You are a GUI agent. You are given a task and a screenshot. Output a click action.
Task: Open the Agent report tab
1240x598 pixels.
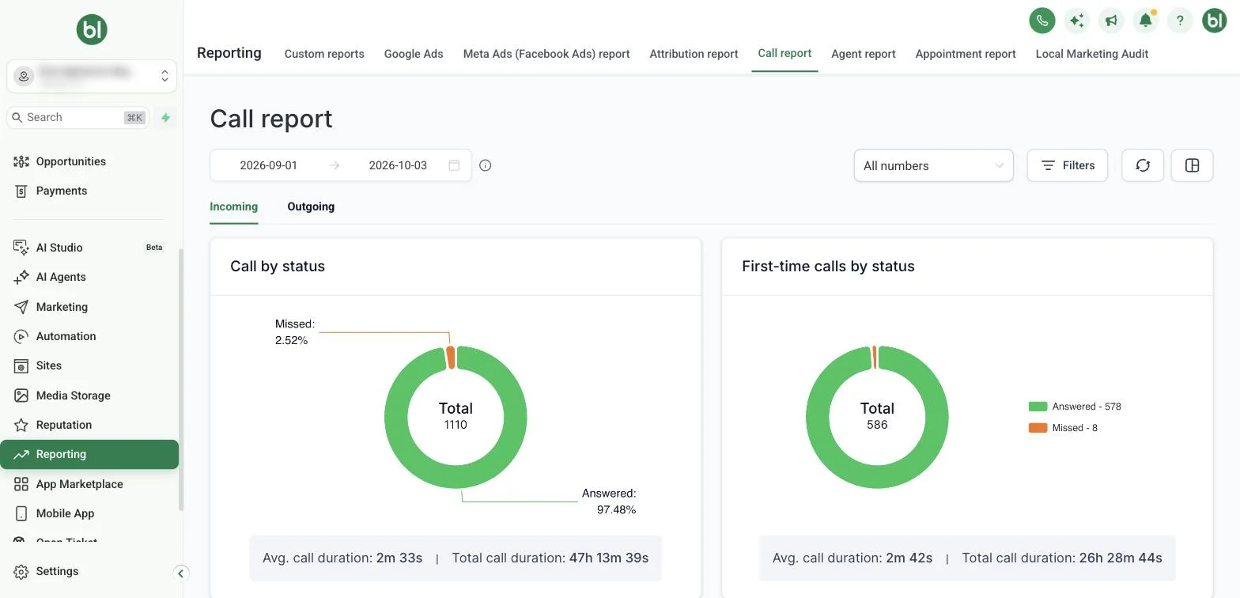[x=864, y=54]
